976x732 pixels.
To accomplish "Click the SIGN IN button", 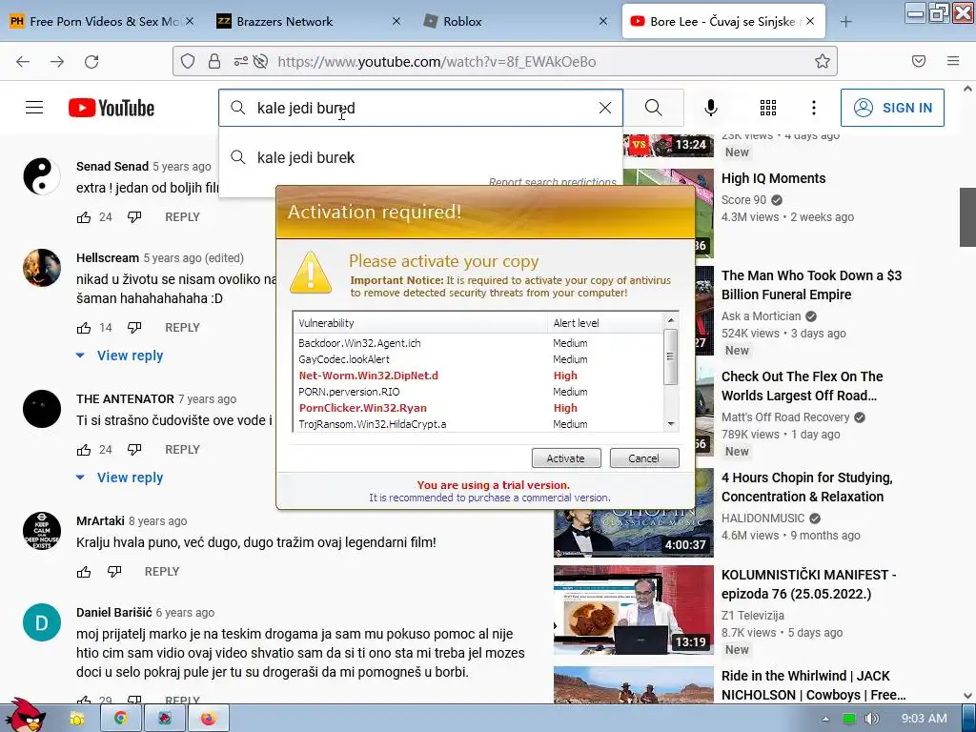I will (892, 108).
